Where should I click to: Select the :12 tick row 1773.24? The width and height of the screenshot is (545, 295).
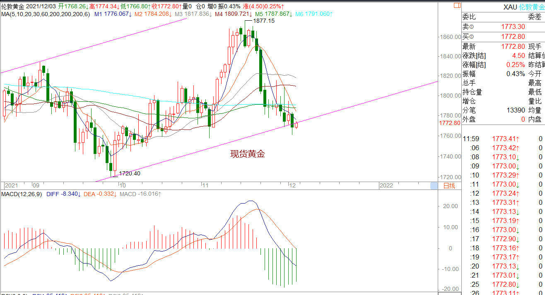(x=504, y=193)
